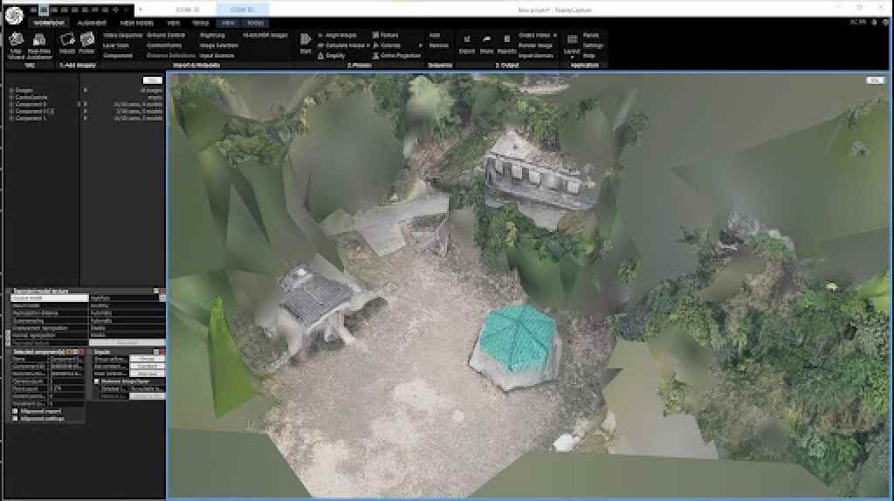This screenshot has height=501, width=894.
Task: Expand the Control points tree node
Action: click(11, 98)
